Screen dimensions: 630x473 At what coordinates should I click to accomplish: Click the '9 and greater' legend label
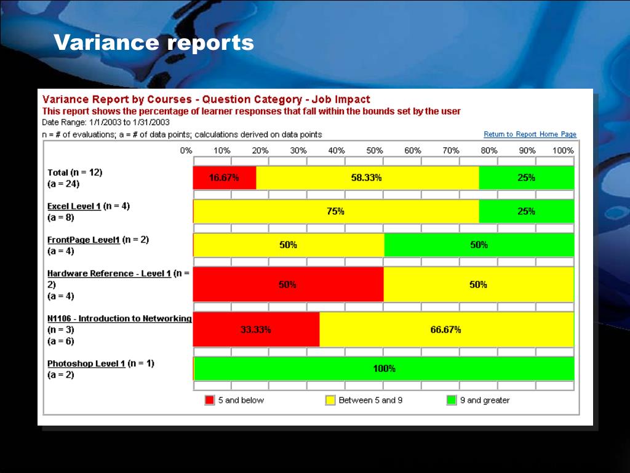485,400
